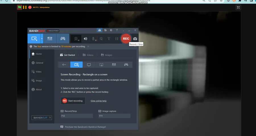256x136 pixels.
Task: Open the View online help link
Action: coord(98,101)
